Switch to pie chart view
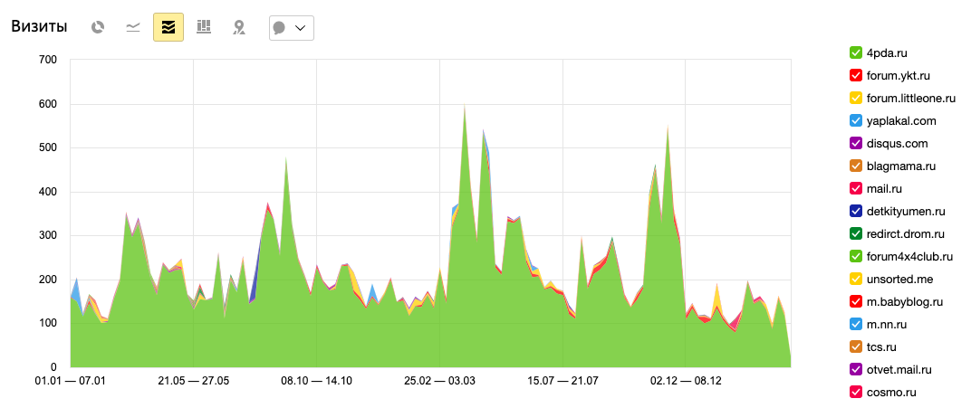The height and width of the screenshot is (408, 971). coord(97,27)
